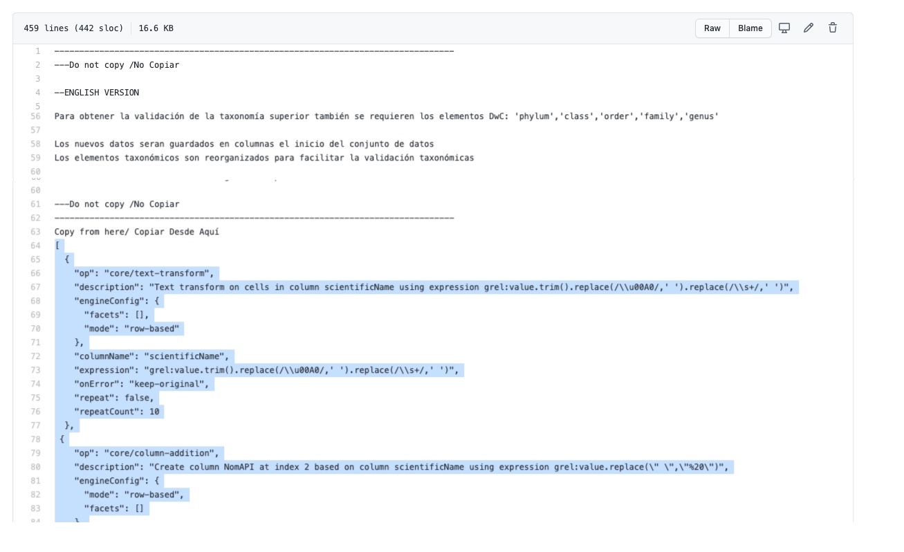904x552 pixels.
Task: Select line number 72
Action: tap(36, 356)
